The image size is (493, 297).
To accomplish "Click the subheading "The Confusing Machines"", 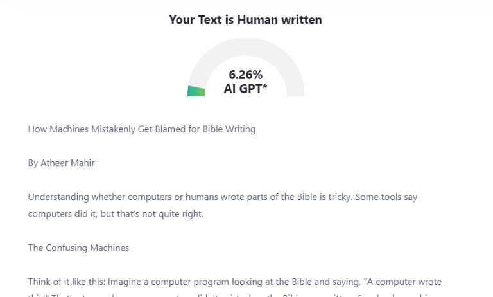I will pos(78,248).
